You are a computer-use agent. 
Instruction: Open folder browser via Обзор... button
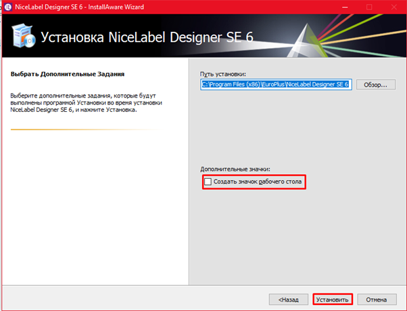click(376, 85)
